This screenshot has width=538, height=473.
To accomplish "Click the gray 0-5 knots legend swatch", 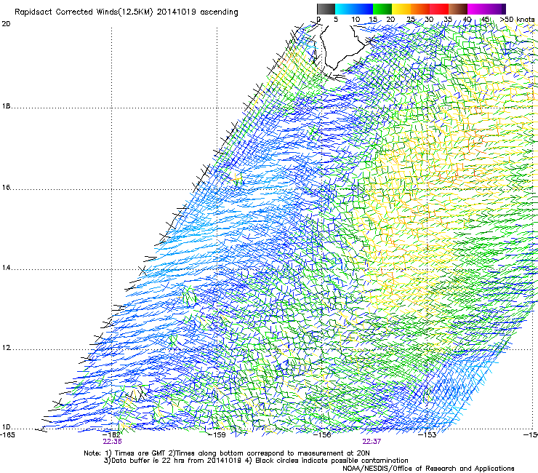I will pos(326,9).
